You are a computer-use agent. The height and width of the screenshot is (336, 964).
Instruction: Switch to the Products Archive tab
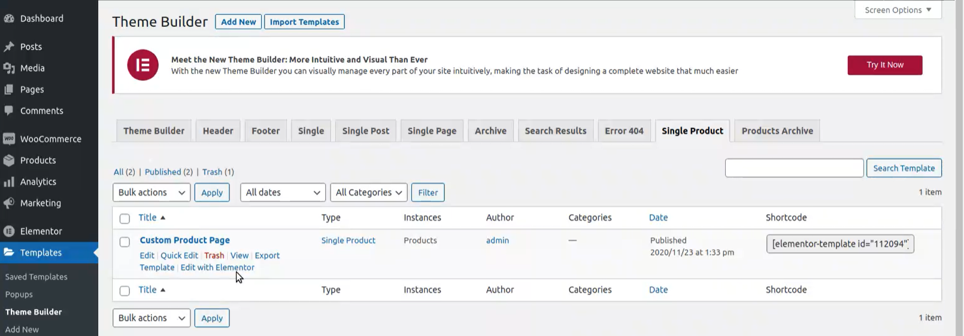click(x=777, y=131)
